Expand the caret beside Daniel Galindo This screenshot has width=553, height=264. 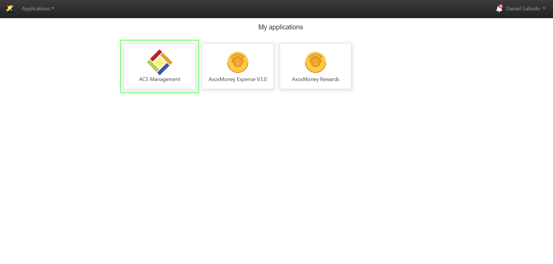coord(544,9)
